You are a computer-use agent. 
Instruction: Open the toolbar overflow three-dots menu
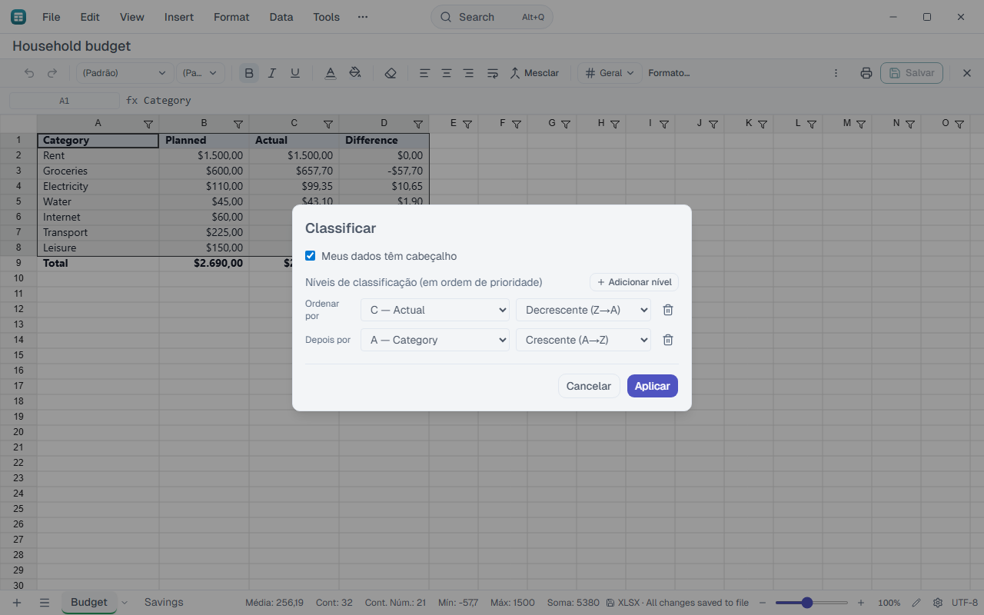tap(836, 73)
